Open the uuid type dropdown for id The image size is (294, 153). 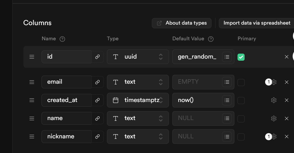138,57
